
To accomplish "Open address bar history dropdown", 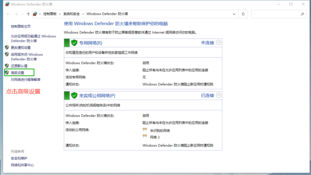I will click(x=234, y=14).
